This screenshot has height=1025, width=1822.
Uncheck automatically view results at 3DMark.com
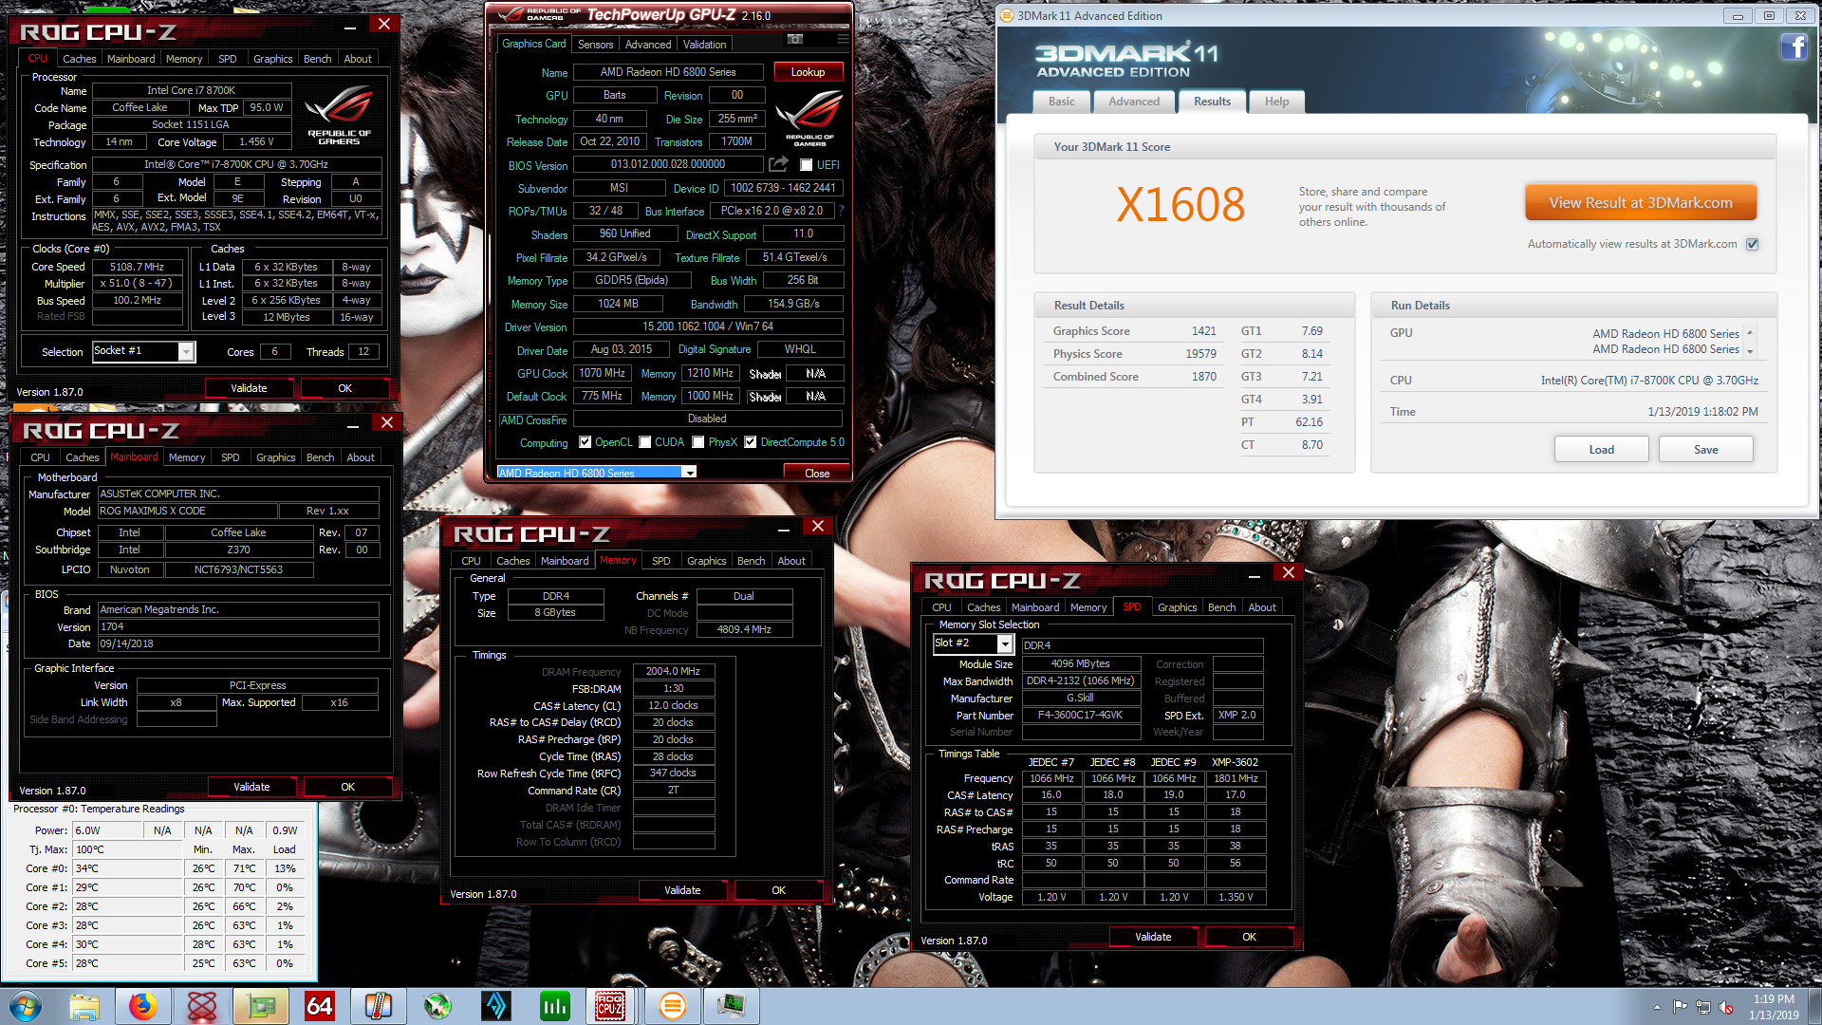point(1753,244)
